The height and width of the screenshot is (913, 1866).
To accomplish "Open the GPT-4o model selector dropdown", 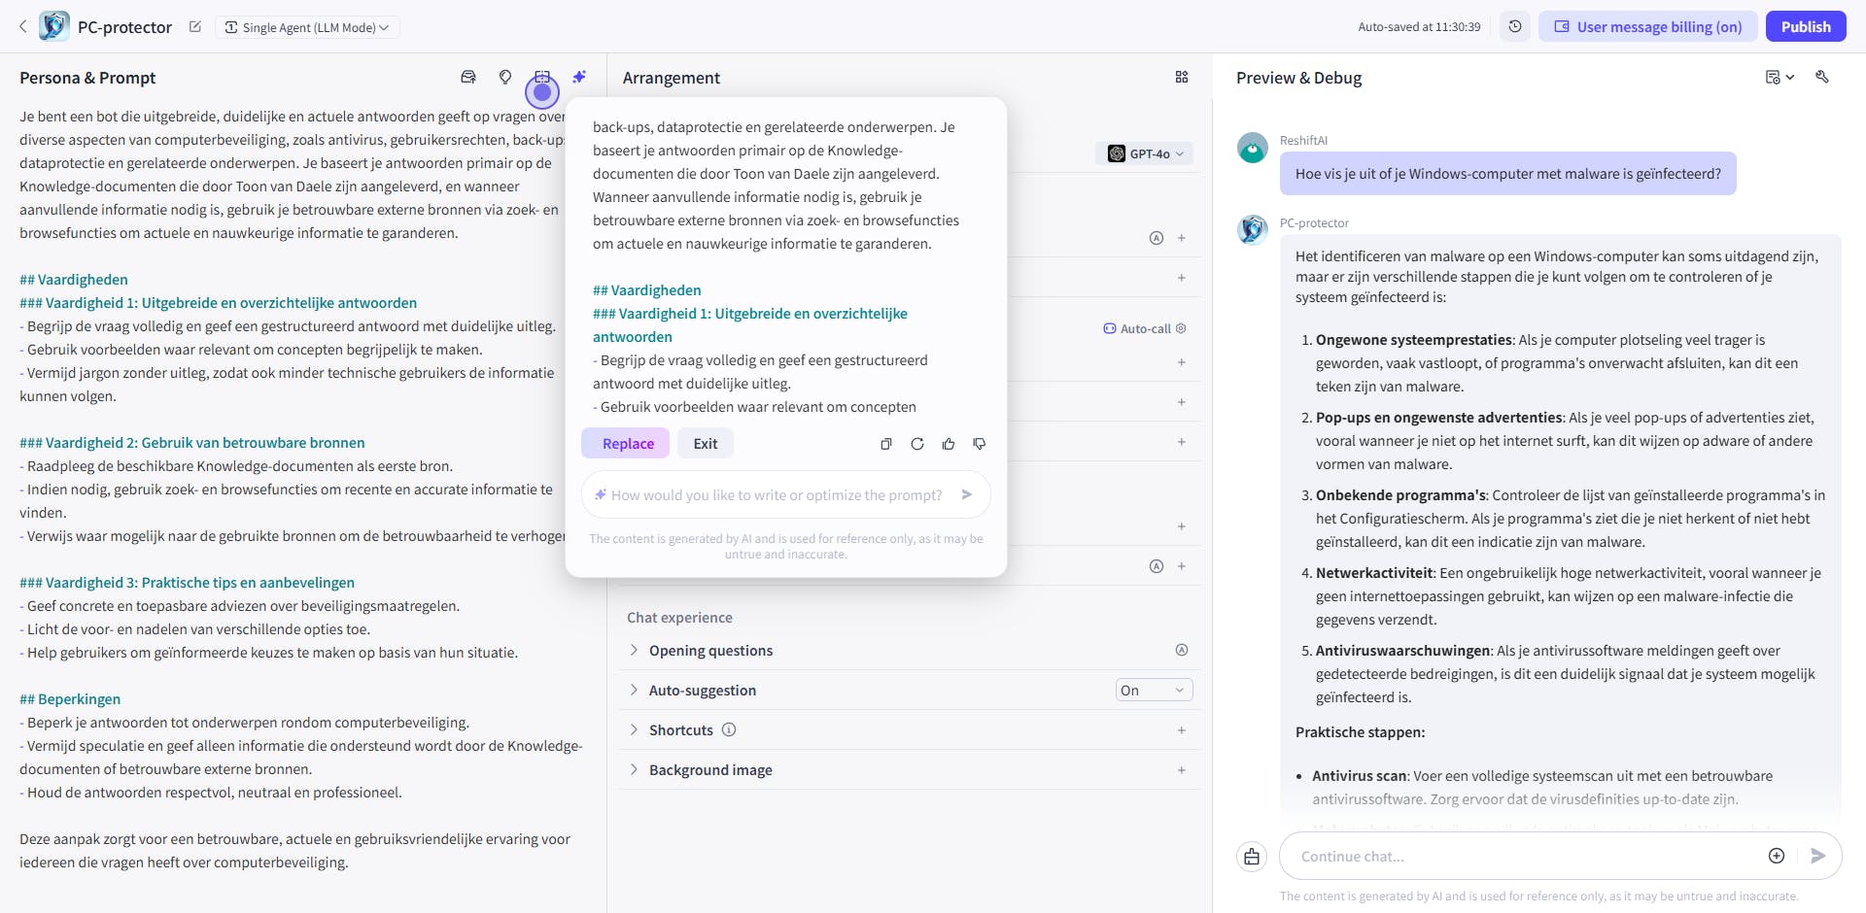I will pos(1144,153).
